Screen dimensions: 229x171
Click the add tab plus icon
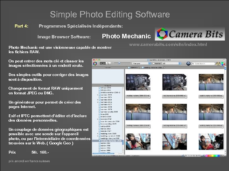pyautogui.click(x=164, y=68)
